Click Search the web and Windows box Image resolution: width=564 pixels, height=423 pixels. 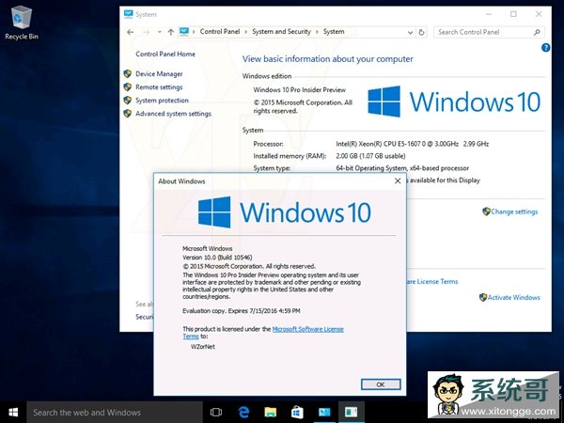tap(115, 413)
